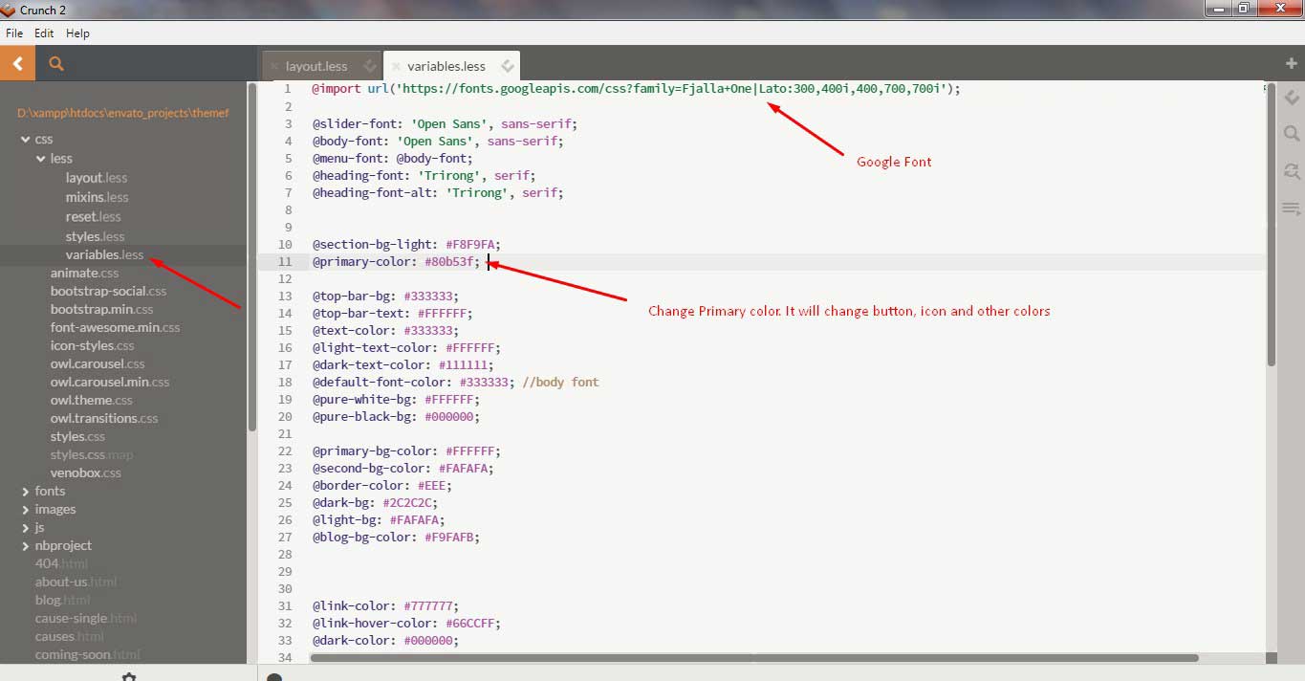Select variables.less in file tree
Screen dimensions: 1305x681
[104, 254]
